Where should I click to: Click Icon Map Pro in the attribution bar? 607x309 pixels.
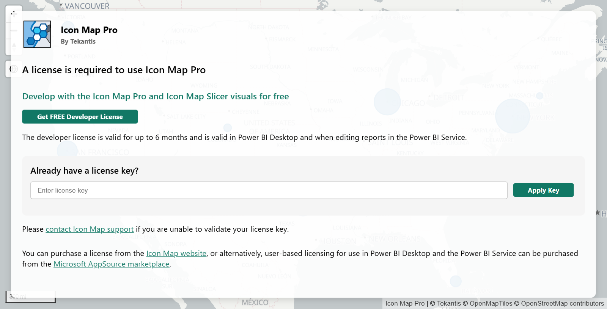405,303
